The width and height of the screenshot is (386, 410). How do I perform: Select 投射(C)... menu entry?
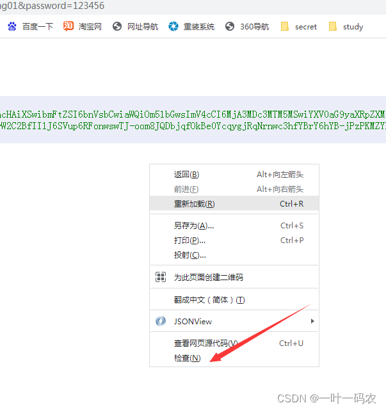click(234, 255)
